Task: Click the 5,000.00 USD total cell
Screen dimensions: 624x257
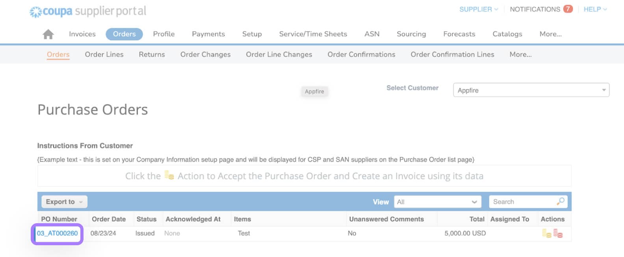Action: 465,233
